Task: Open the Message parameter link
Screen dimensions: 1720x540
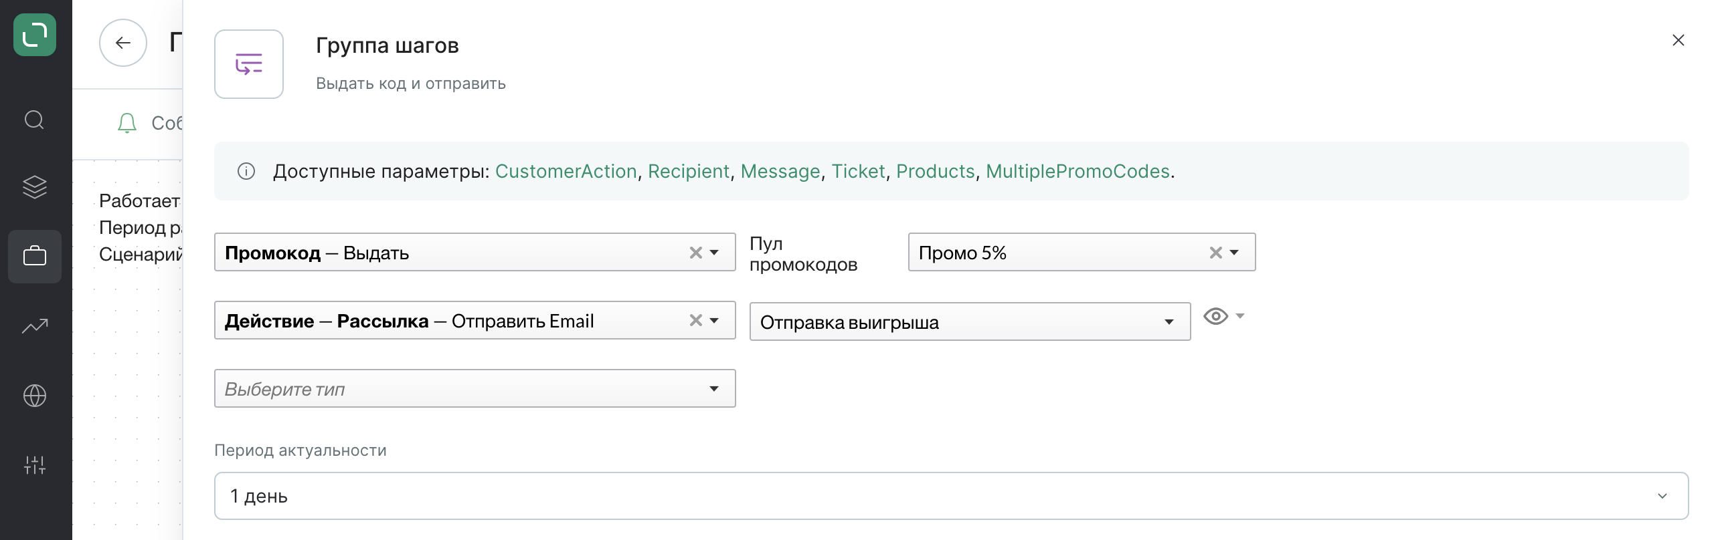Action: tap(780, 172)
